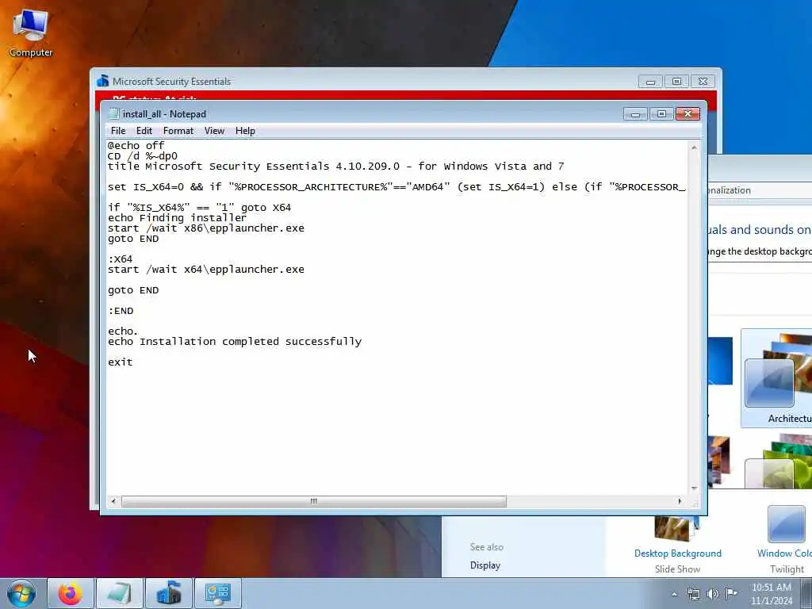The height and width of the screenshot is (609, 812).
Task: Click the 'CD /d %~dp0' line
Action: pos(143,156)
